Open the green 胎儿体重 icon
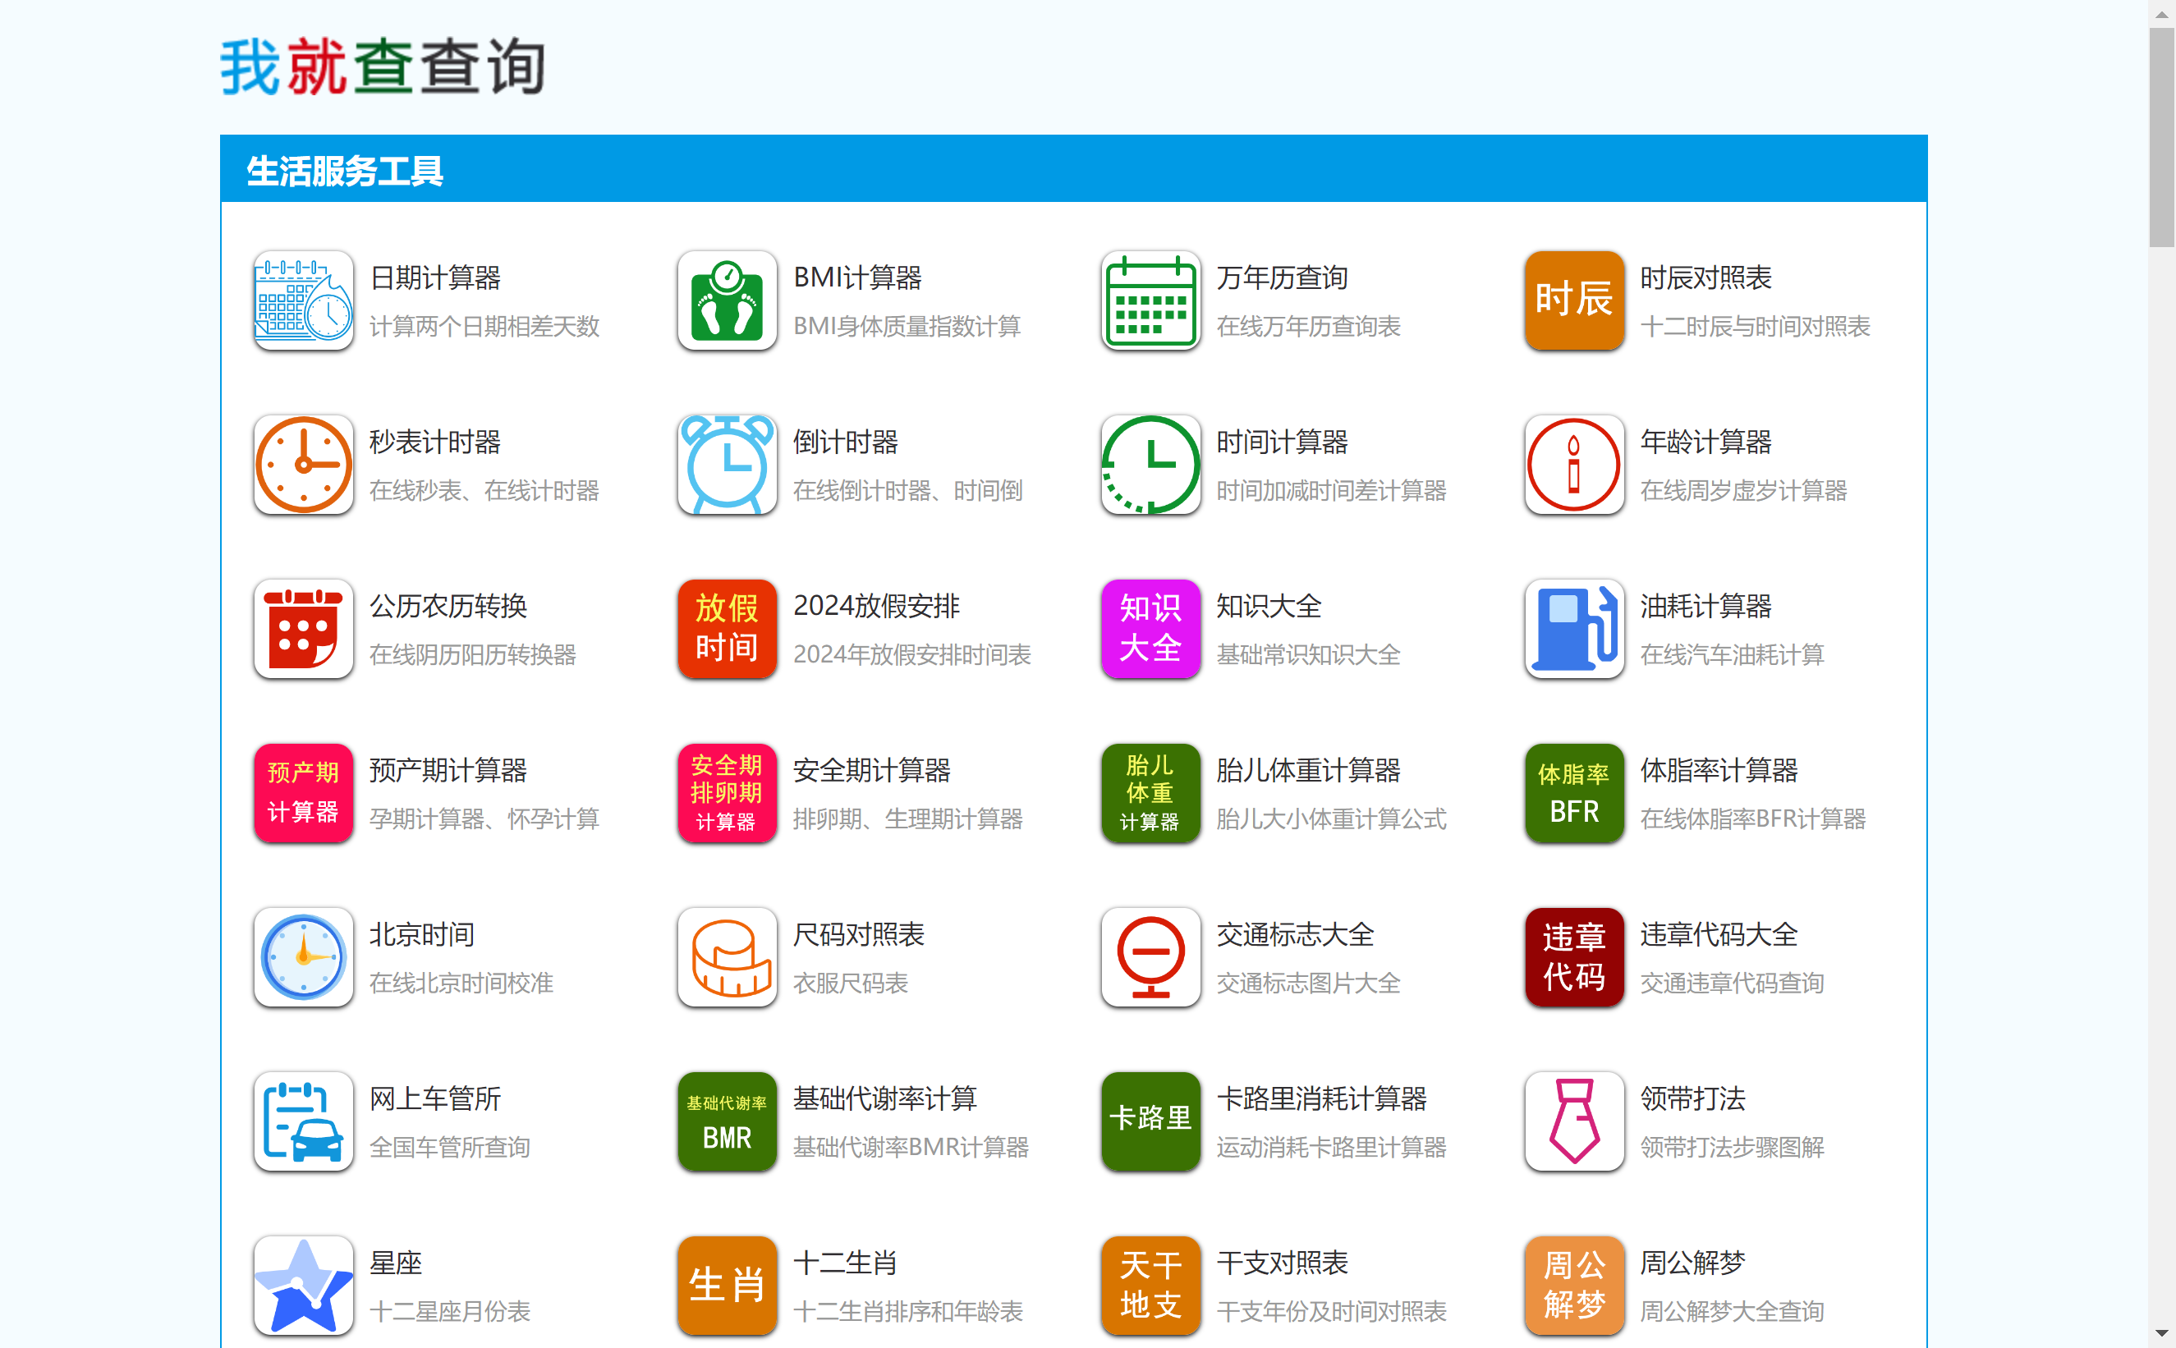This screenshot has height=1348, width=2176. tap(1150, 792)
